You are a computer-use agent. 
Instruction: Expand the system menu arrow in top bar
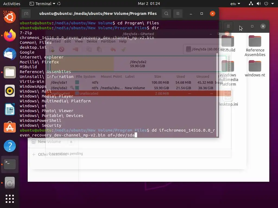tap(273, 4)
